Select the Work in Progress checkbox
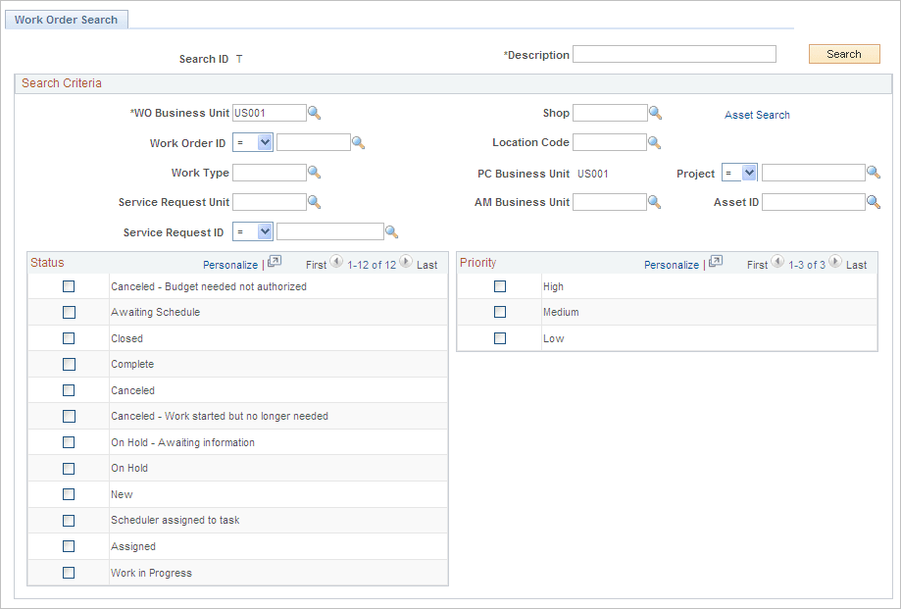Screen dimensions: 901x609 pyautogui.click(x=68, y=572)
